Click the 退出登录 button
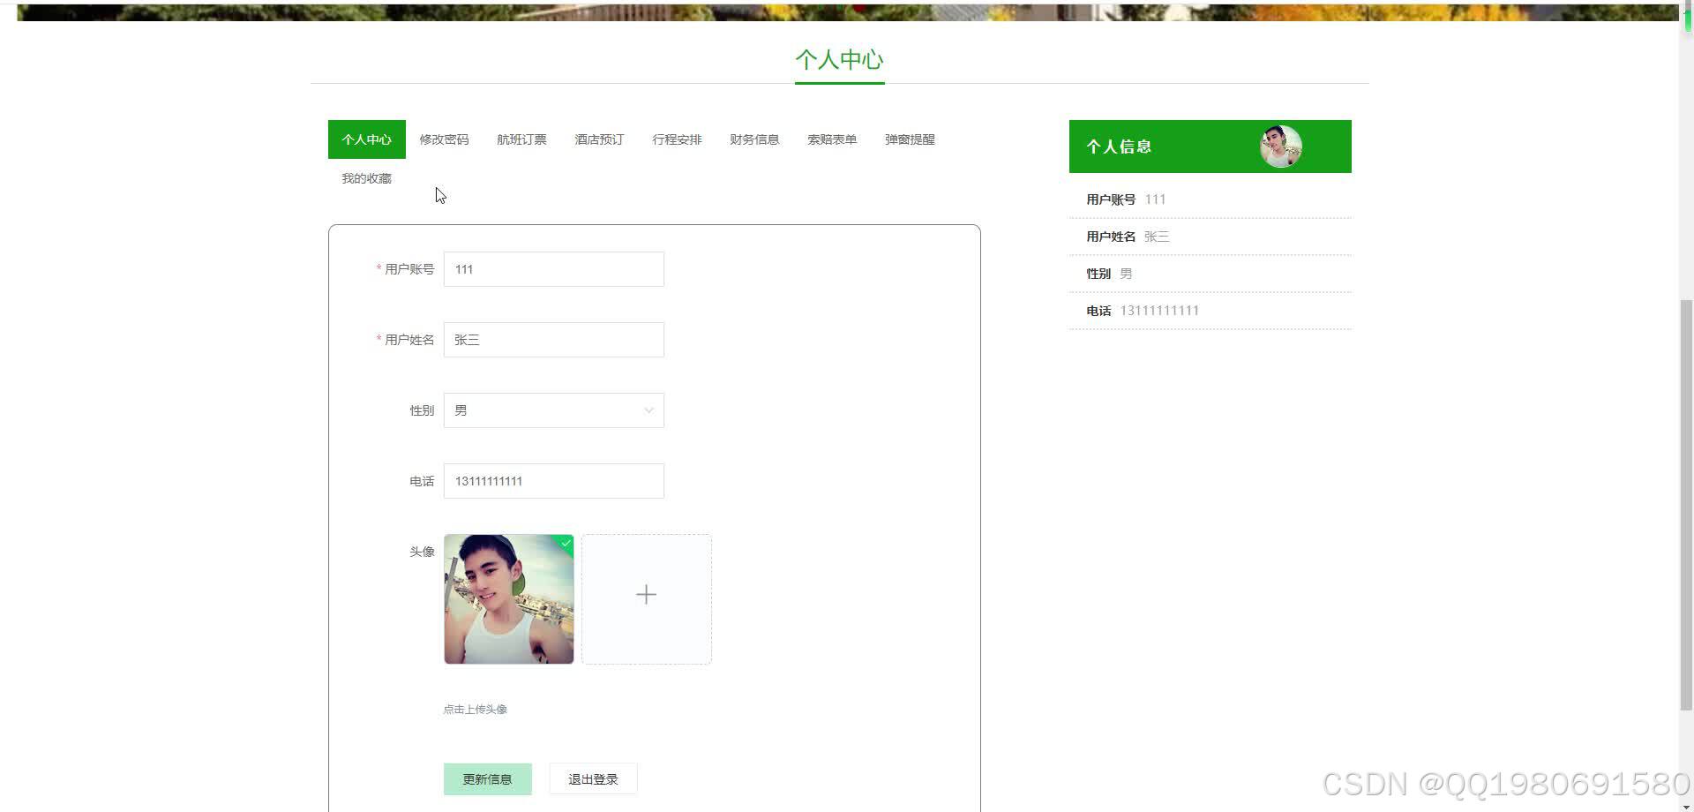The width and height of the screenshot is (1694, 812). tap(592, 778)
